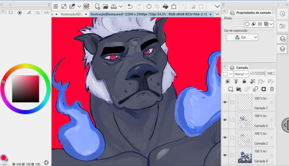
Task: Create a new canvas with the new-file icon
Action: click(x=97, y=7)
